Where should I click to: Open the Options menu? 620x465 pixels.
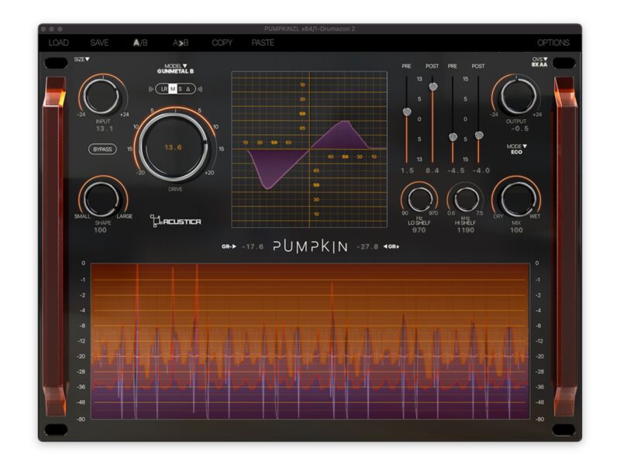point(553,43)
